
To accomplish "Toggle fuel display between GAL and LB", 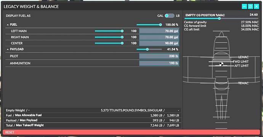I will [170, 16].
